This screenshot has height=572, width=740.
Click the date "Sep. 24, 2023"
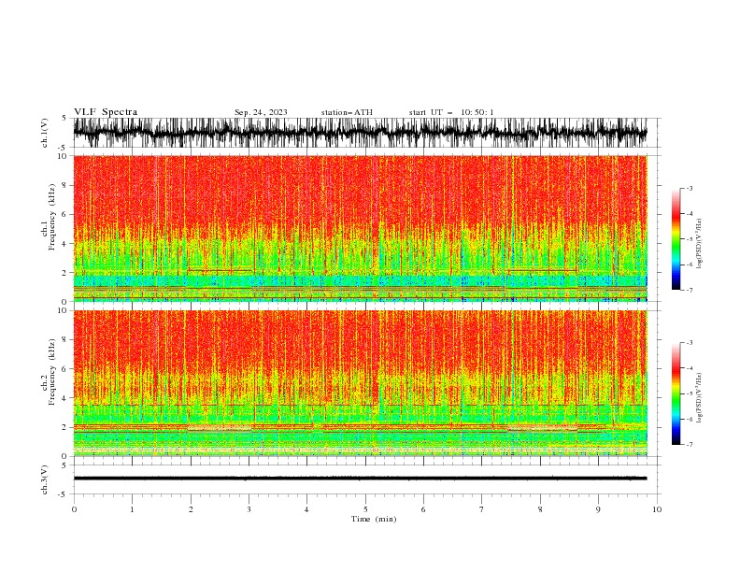(261, 112)
